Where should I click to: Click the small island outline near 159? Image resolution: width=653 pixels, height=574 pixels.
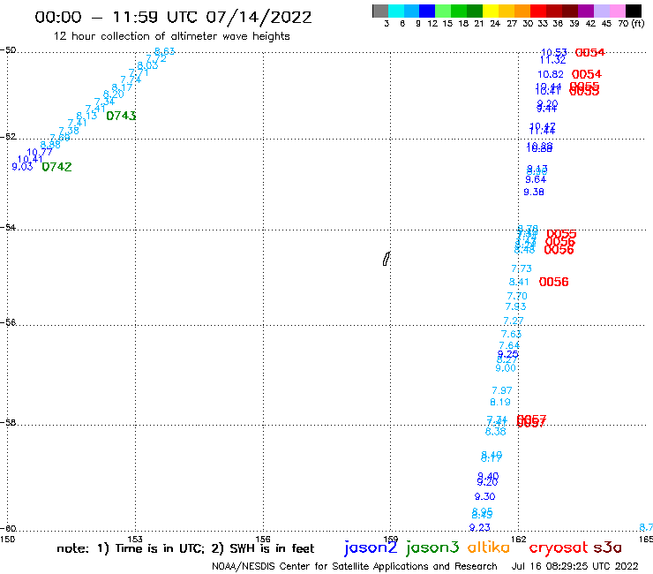386,259
